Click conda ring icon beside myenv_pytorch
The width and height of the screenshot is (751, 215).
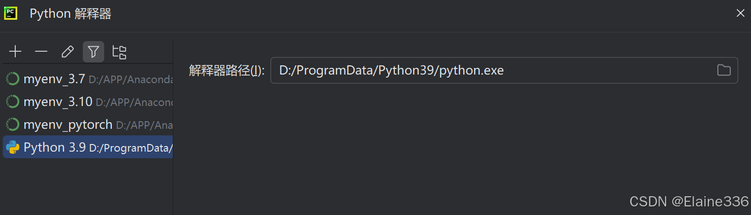13,125
